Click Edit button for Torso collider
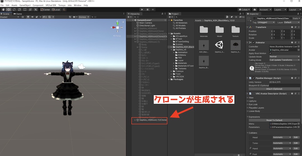 point(296,143)
